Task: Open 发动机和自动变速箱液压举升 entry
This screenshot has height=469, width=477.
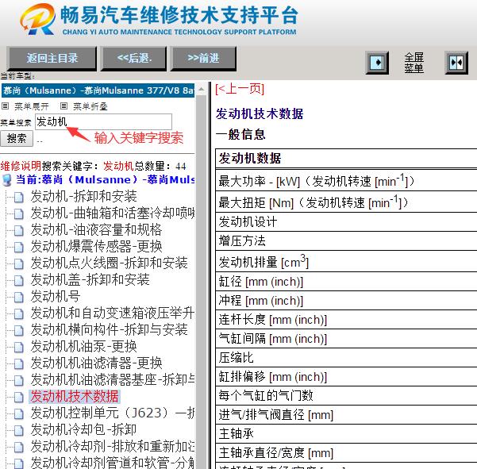Action: [113, 313]
